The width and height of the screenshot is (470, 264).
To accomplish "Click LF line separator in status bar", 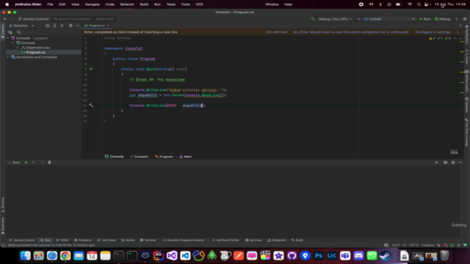I will [404, 245].
